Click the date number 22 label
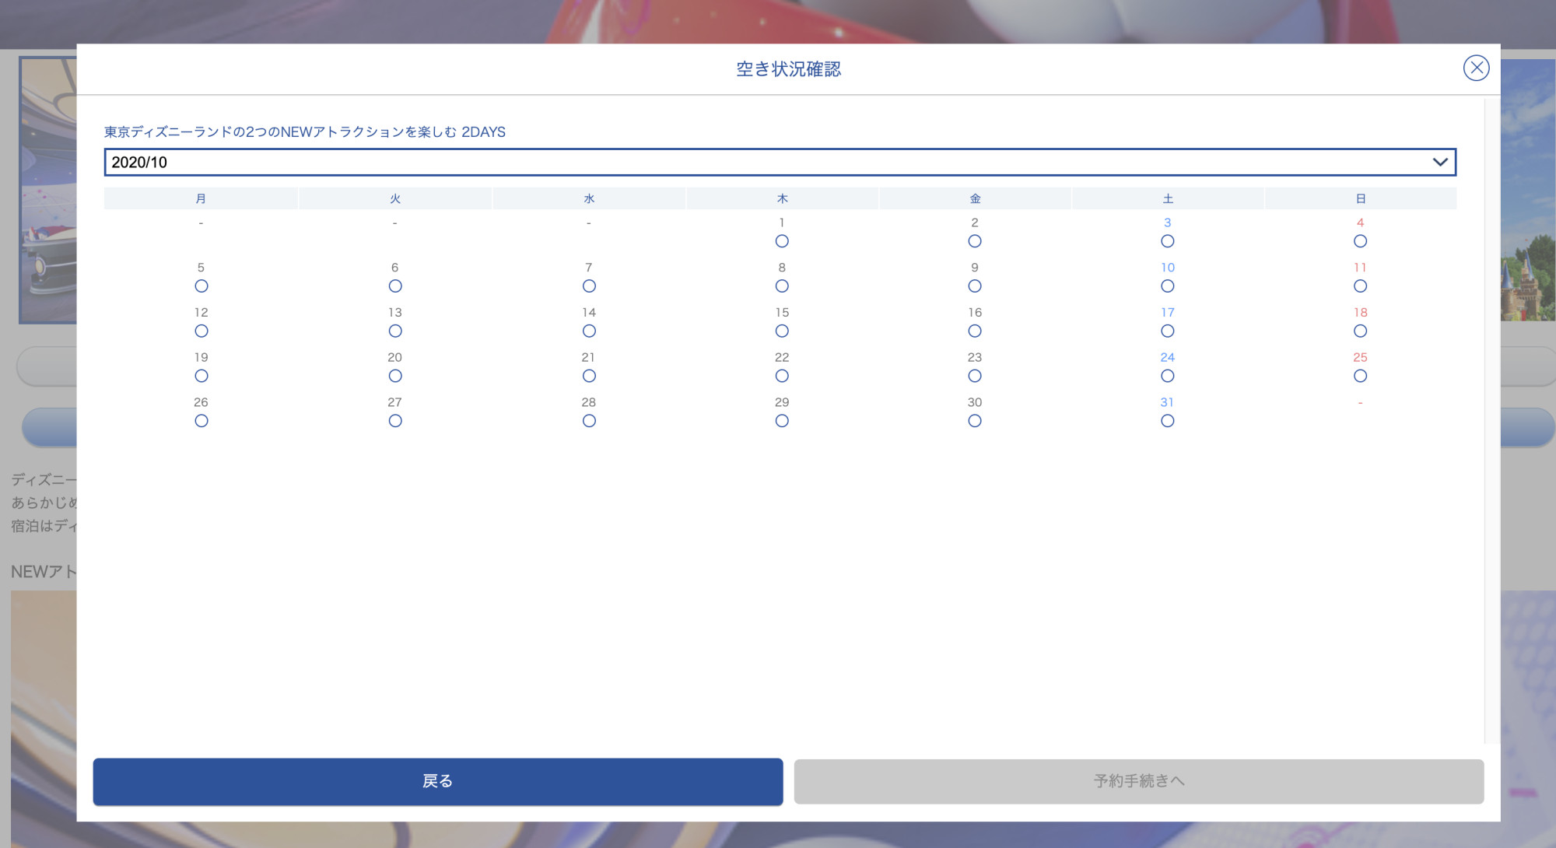 coord(782,357)
